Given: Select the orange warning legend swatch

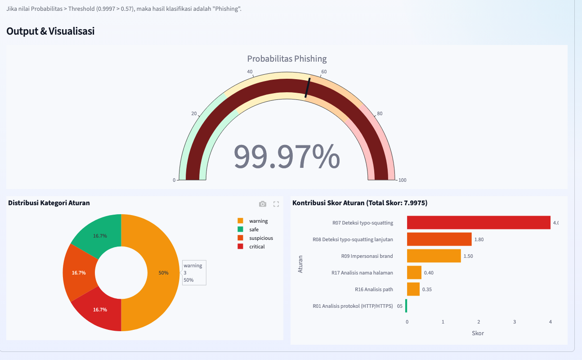Looking at the screenshot, I should (x=240, y=221).
